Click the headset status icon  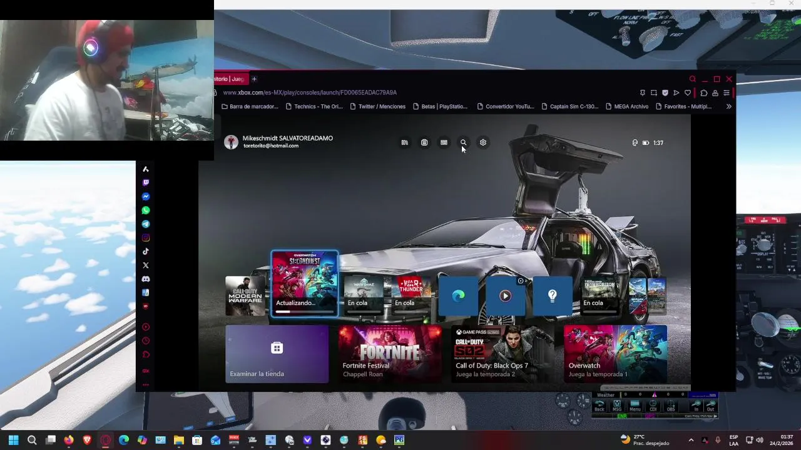click(x=635, y=142)
